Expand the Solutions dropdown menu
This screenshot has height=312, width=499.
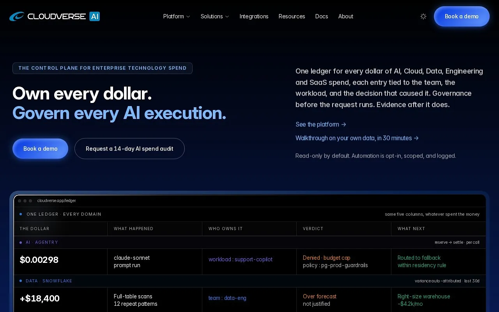tap(215, 16)
